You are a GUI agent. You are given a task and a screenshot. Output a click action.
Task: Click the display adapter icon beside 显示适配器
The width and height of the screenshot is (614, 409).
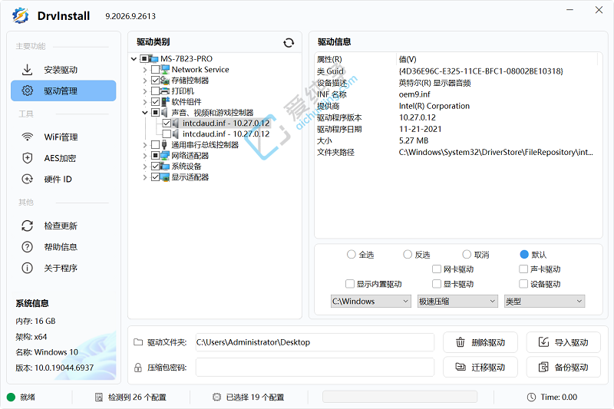click(165, 177)
